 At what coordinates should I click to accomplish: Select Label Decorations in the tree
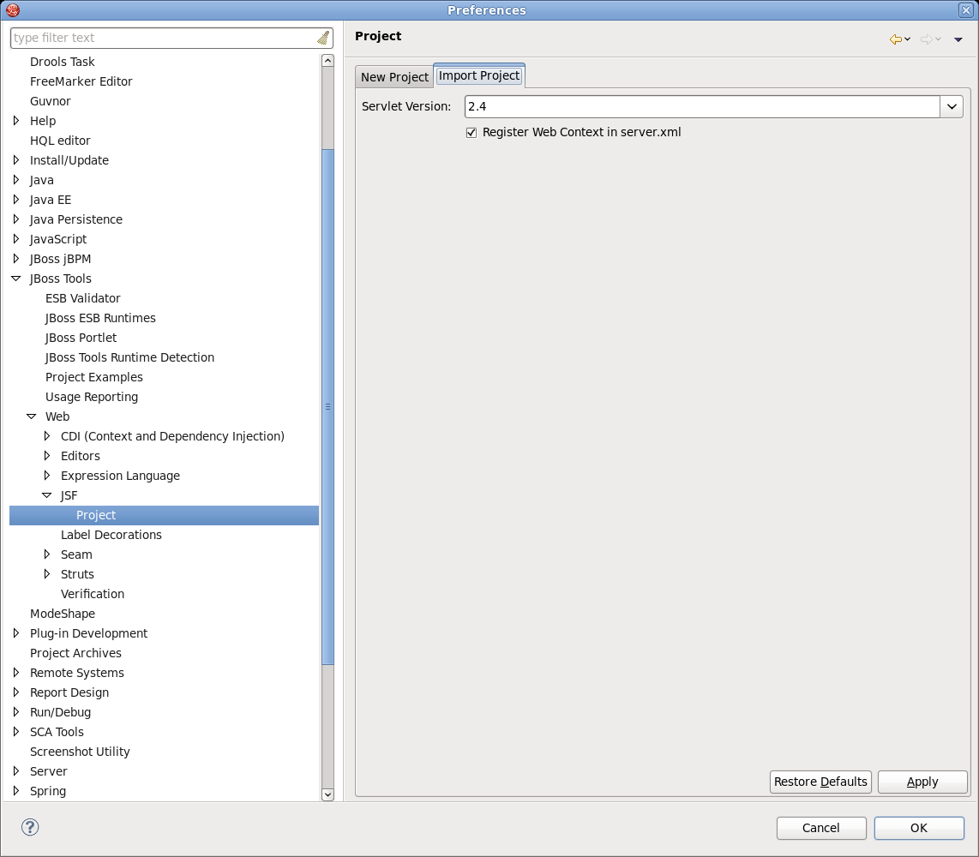point(111,534)
